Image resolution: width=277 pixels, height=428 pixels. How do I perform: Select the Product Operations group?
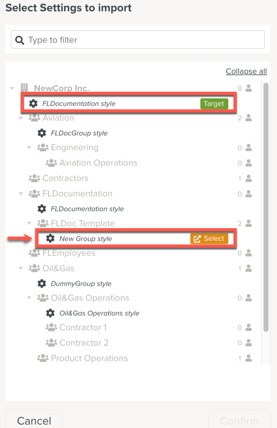click(89, 358)
